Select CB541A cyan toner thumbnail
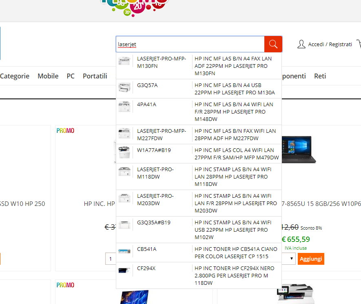Viewport: 361px width, 304px height. click(124, 251)
